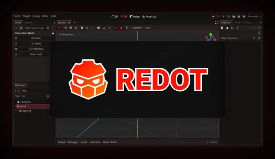The height and width of the screenshot is (159, 275).
Task: Click the list selectable nodes icon
Action: click(82, 28)
